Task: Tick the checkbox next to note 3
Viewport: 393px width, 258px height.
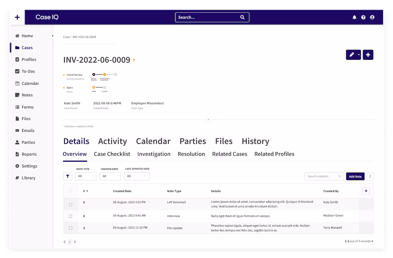Action: (x=71, y=228)
